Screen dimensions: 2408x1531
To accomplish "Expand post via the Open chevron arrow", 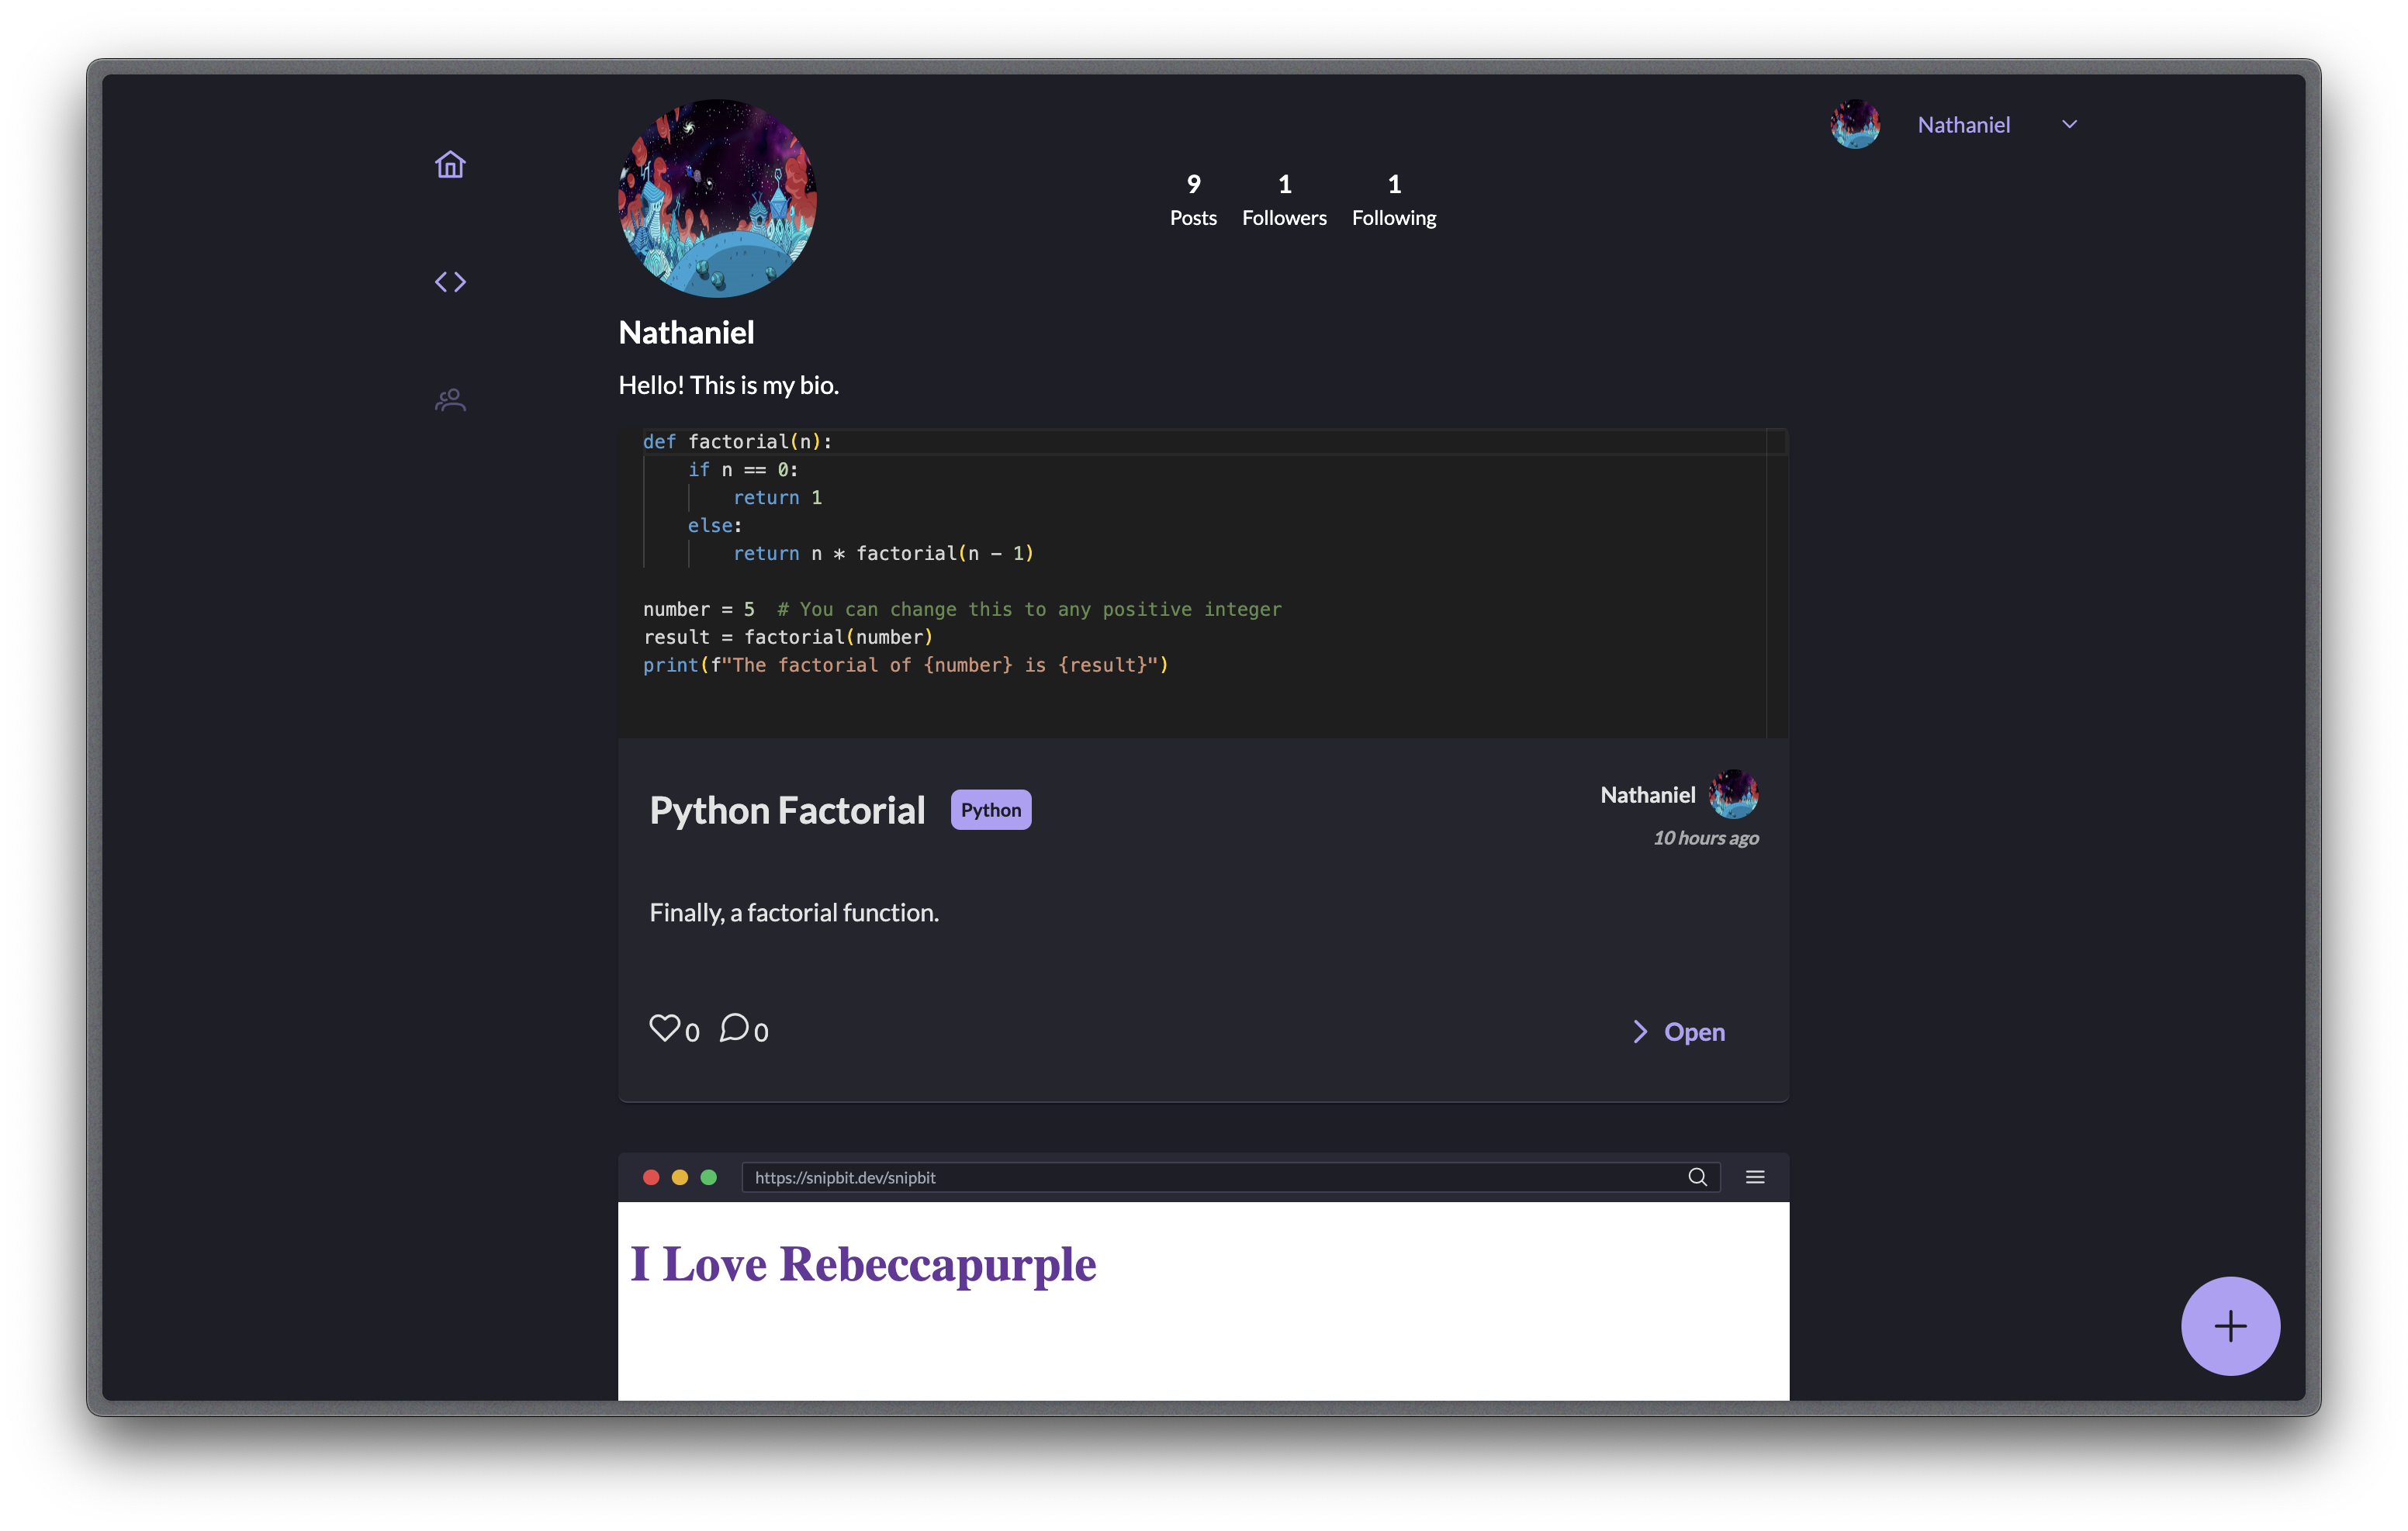I will coord(1640,1032).
